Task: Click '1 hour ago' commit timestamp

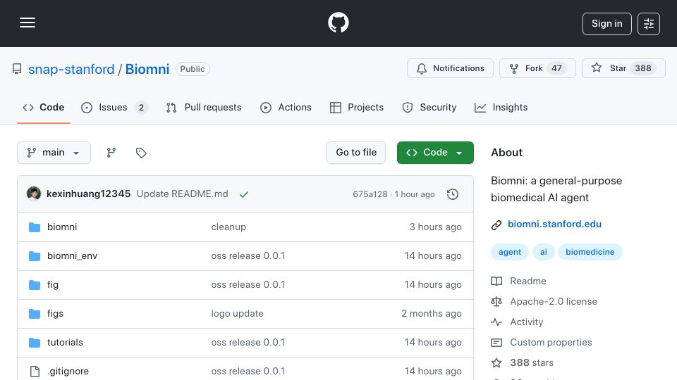Action: (415, 194)
